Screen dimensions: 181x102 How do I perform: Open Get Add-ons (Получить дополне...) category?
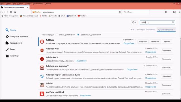click(18, 37)
